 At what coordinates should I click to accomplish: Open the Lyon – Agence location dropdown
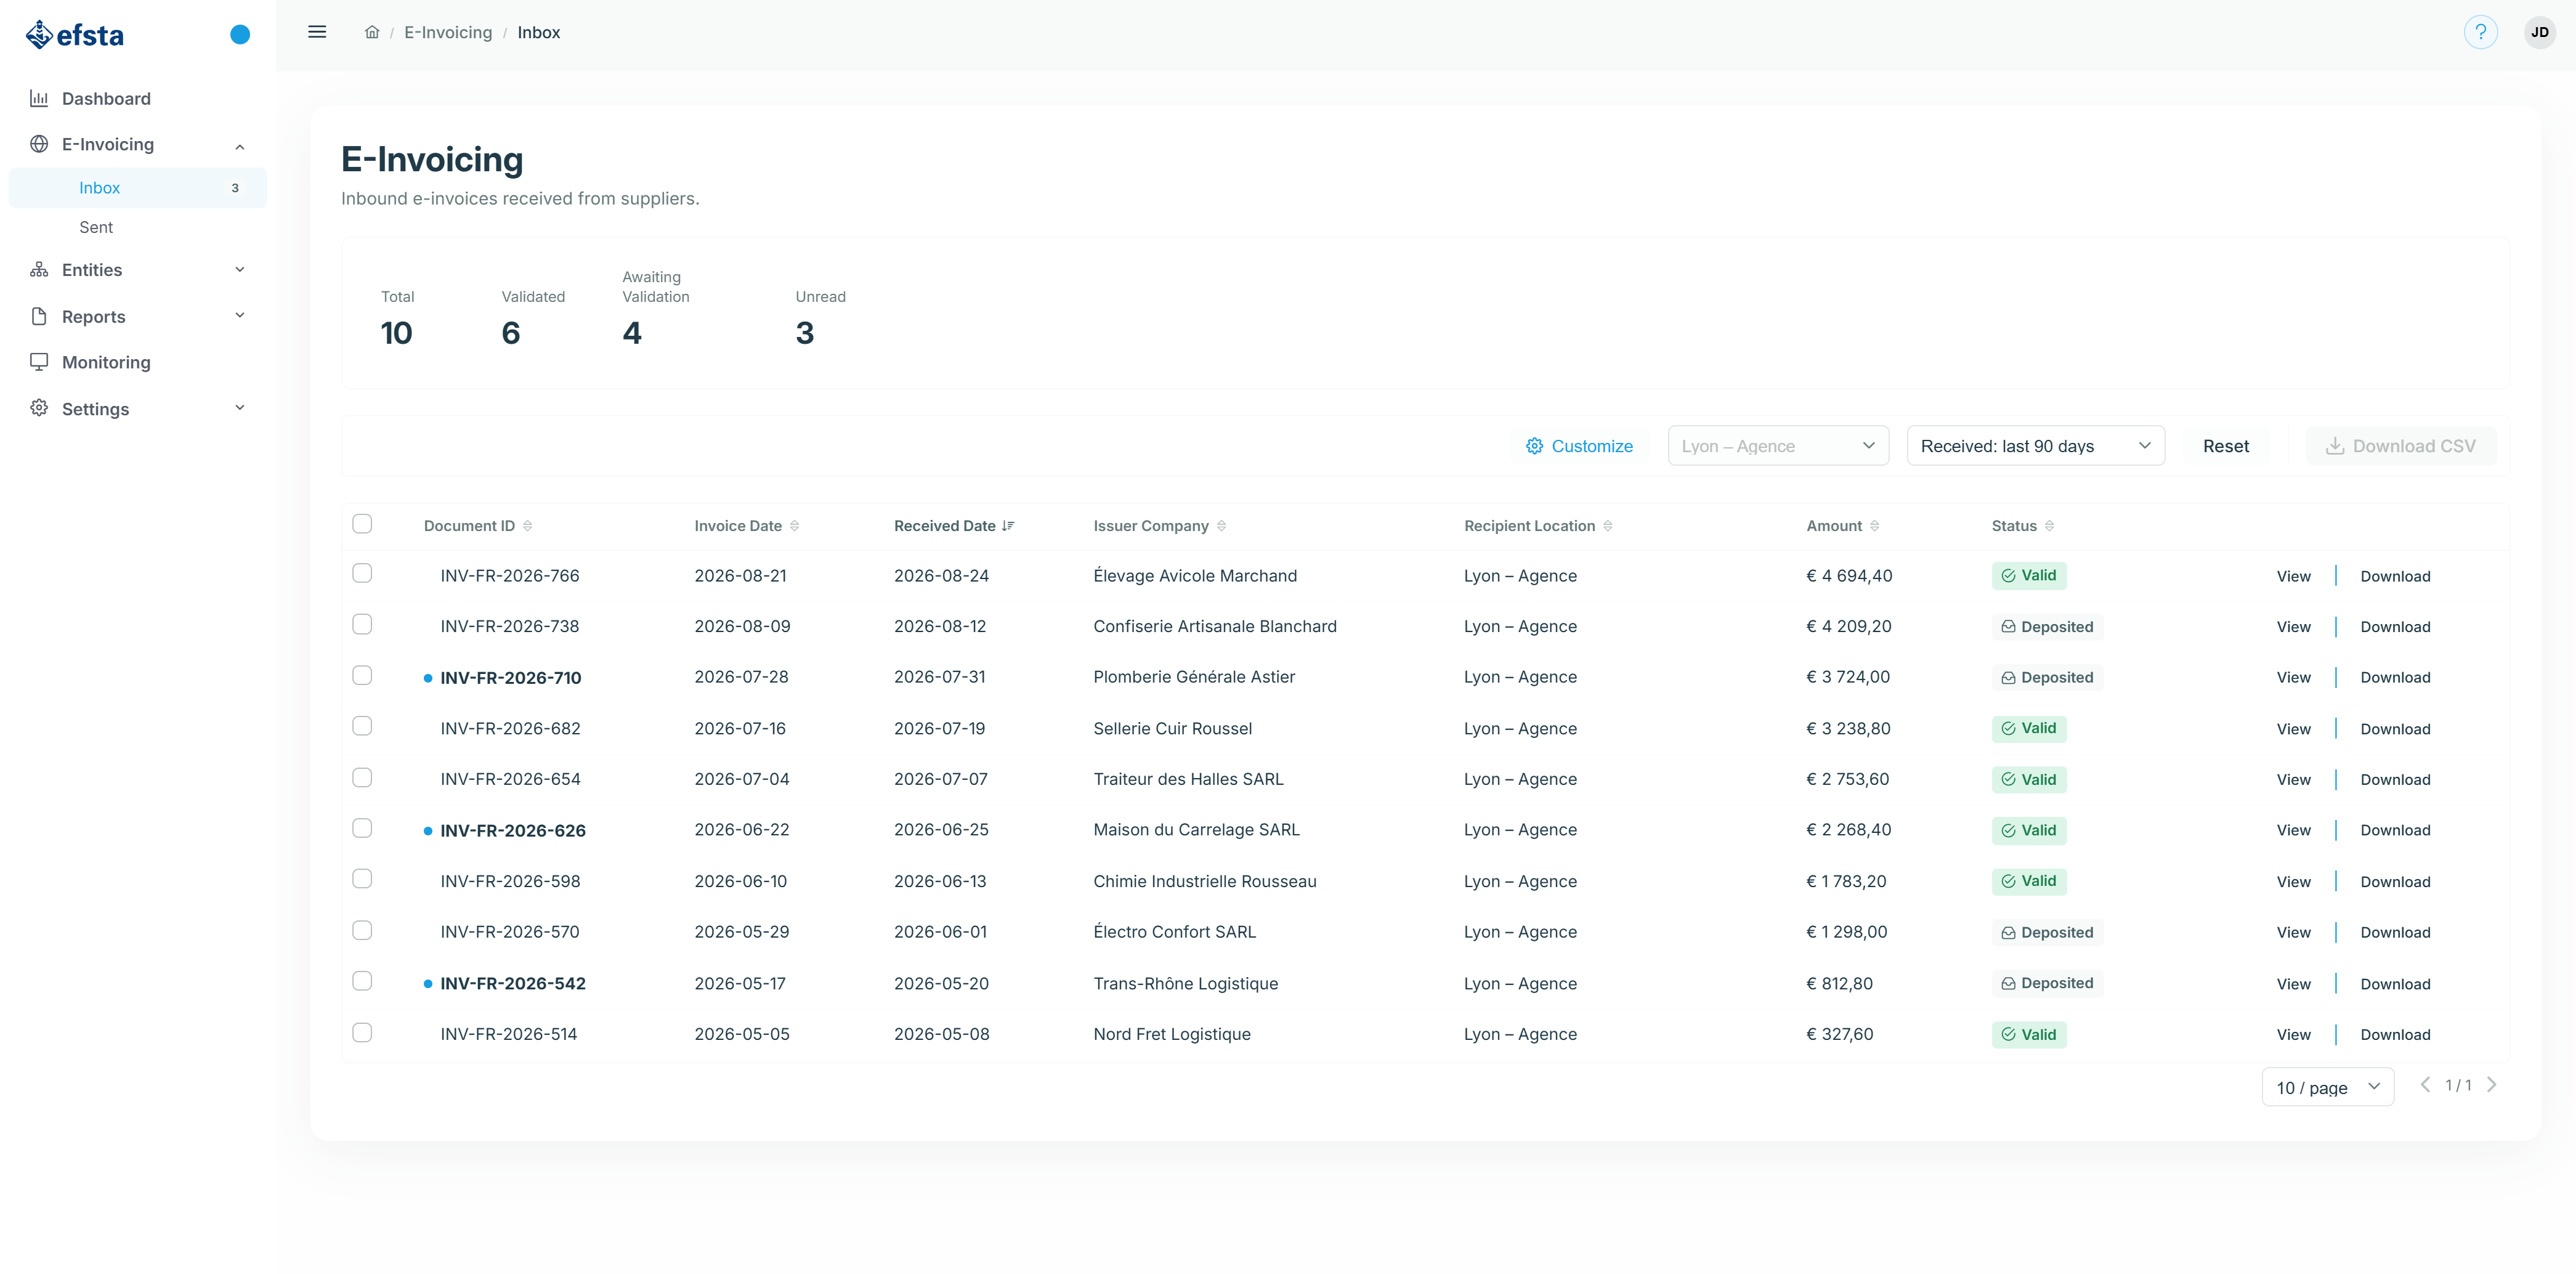coord(1778,446)
